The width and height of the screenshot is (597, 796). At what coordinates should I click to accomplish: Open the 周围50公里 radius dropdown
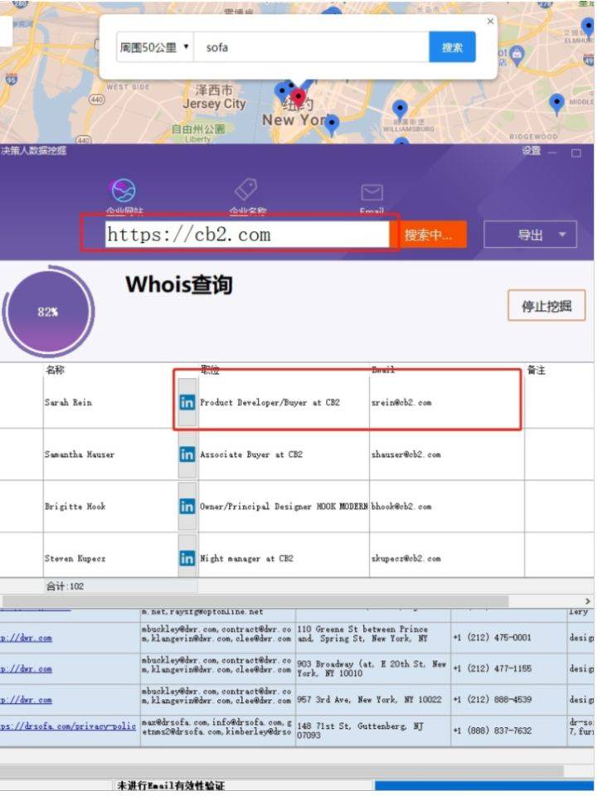[x=154, y=47]
